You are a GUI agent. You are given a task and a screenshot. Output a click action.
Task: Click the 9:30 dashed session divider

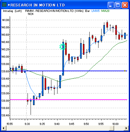26,67
